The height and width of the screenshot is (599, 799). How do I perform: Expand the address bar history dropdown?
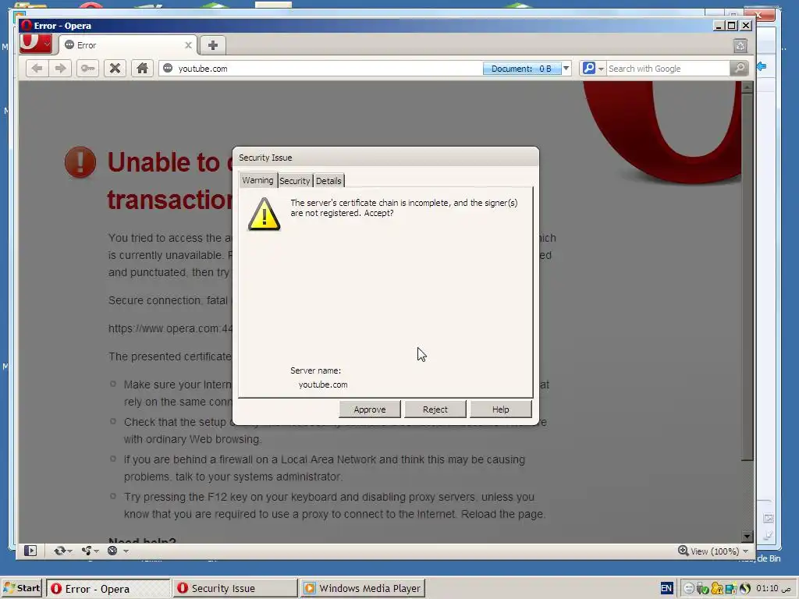tap(566, 69)
